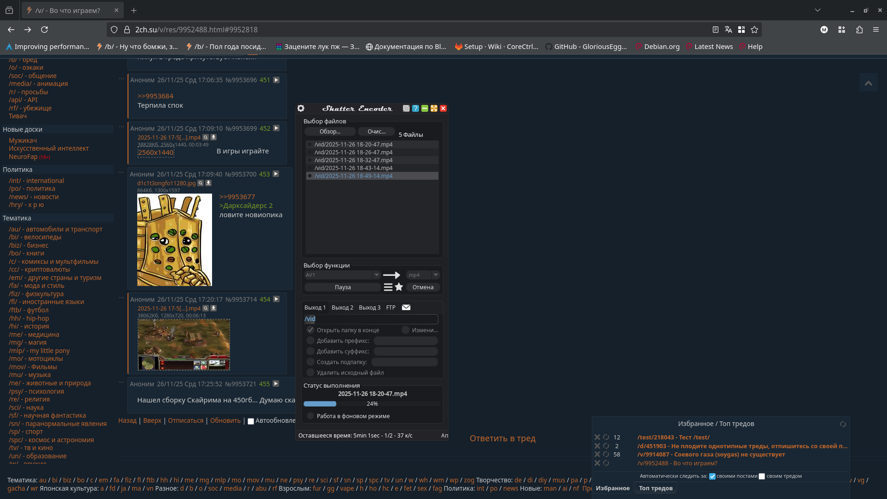
Task: Download the d1c1t3ongfo11280.jpg attachment
Action: (x=208, y=183)
